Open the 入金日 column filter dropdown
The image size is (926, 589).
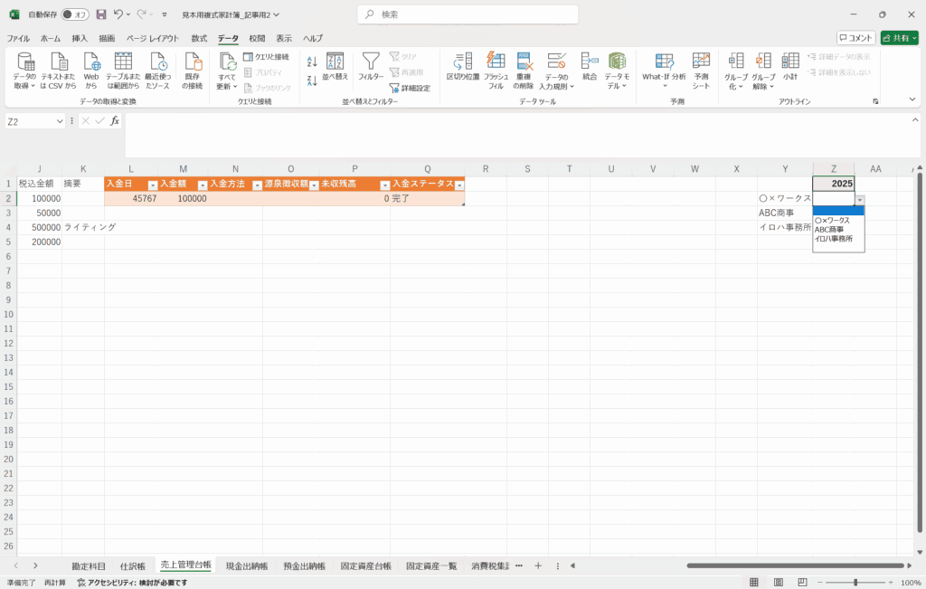point(153,185)
